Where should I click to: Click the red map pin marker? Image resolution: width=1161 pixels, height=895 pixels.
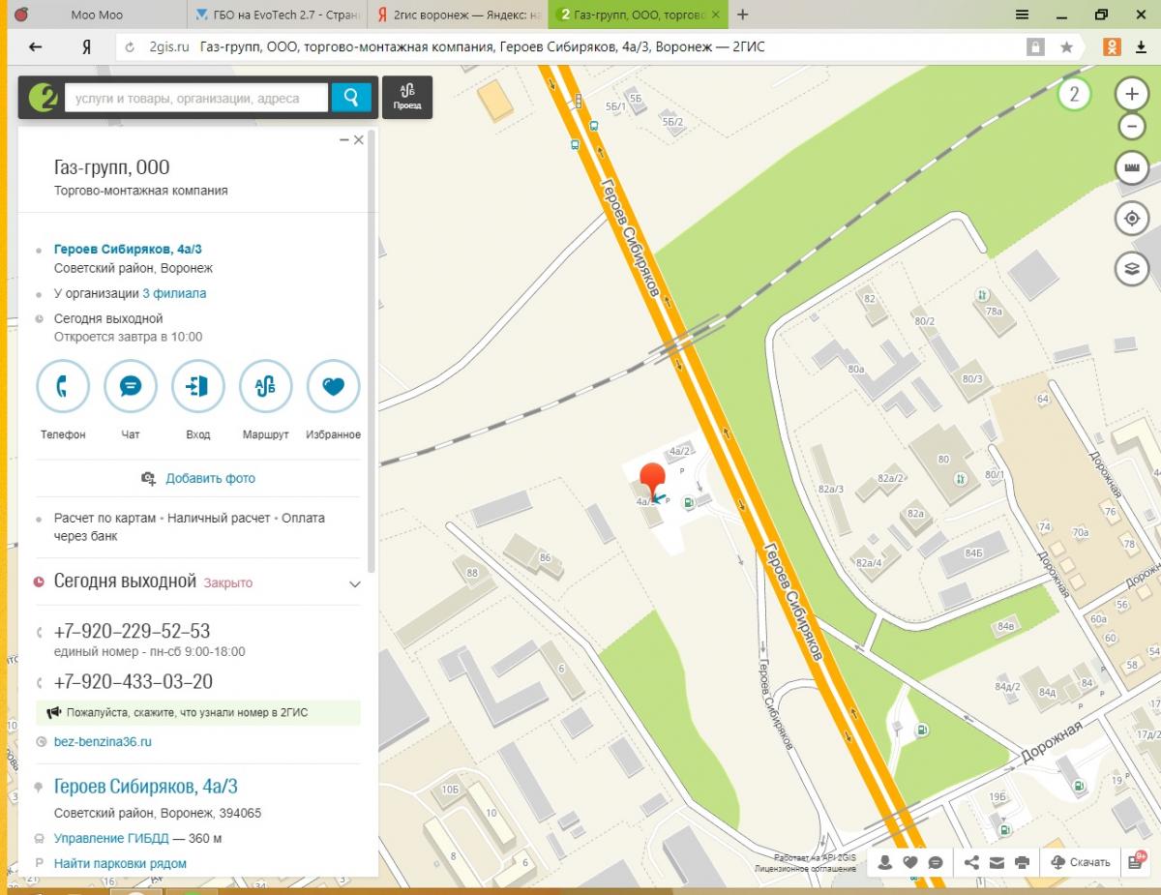point(654,482)
